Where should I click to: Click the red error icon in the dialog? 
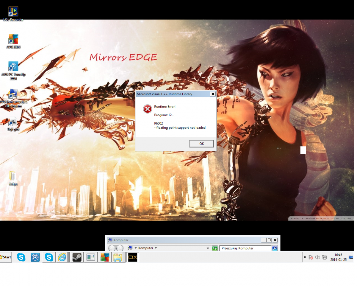tap(148, 109)
